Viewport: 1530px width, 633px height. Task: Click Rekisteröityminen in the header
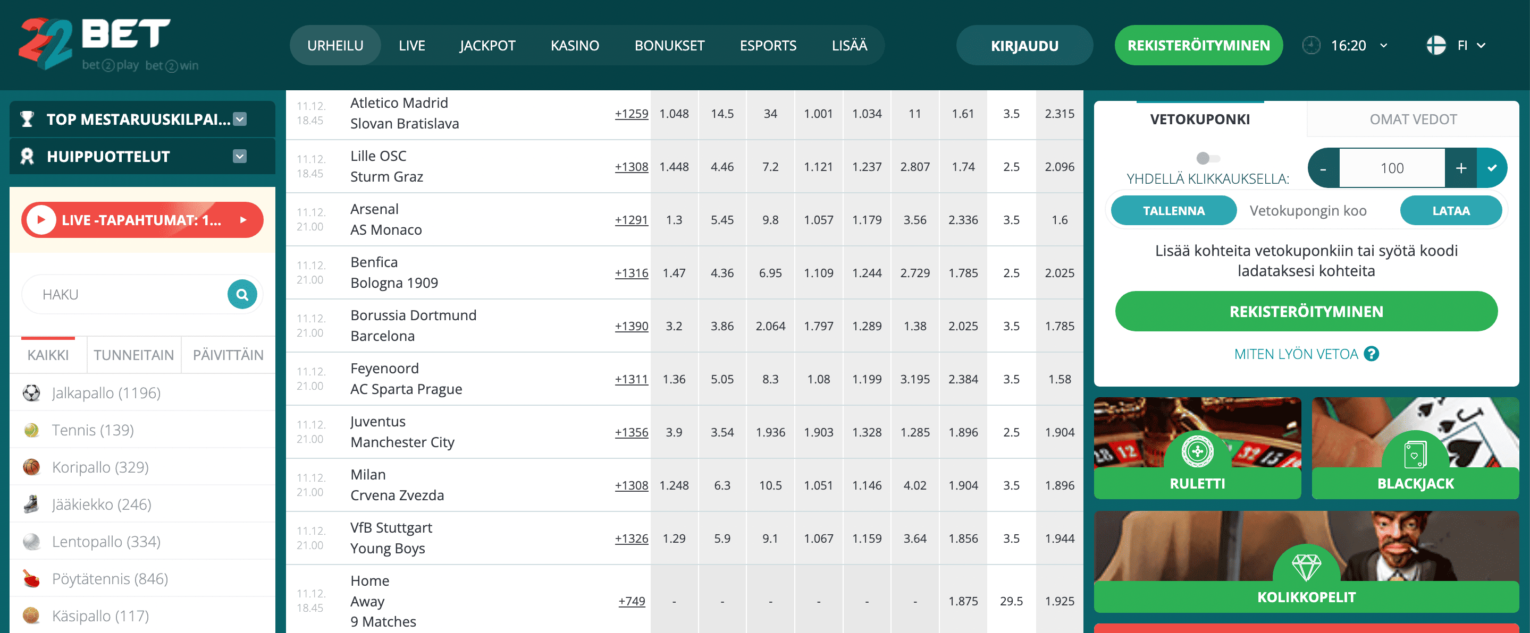pos(1198,45)
